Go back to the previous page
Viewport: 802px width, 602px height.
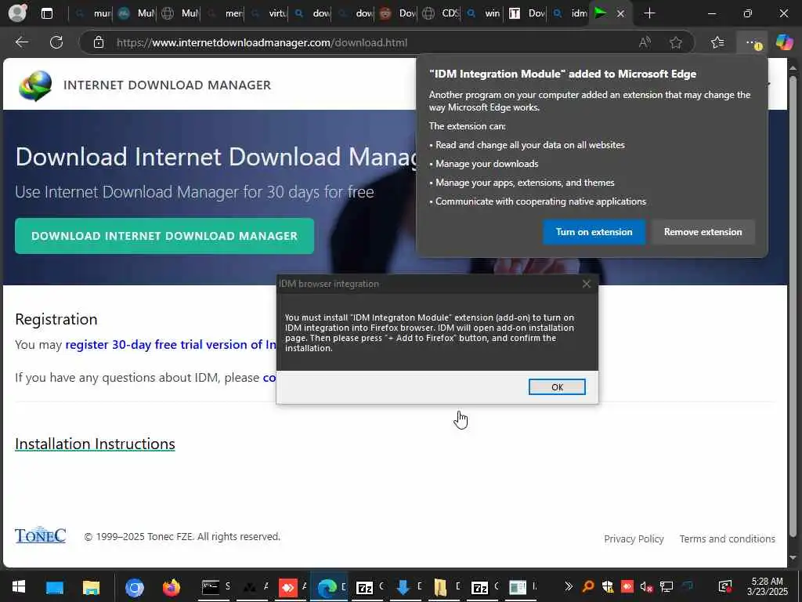coord(21,42)
